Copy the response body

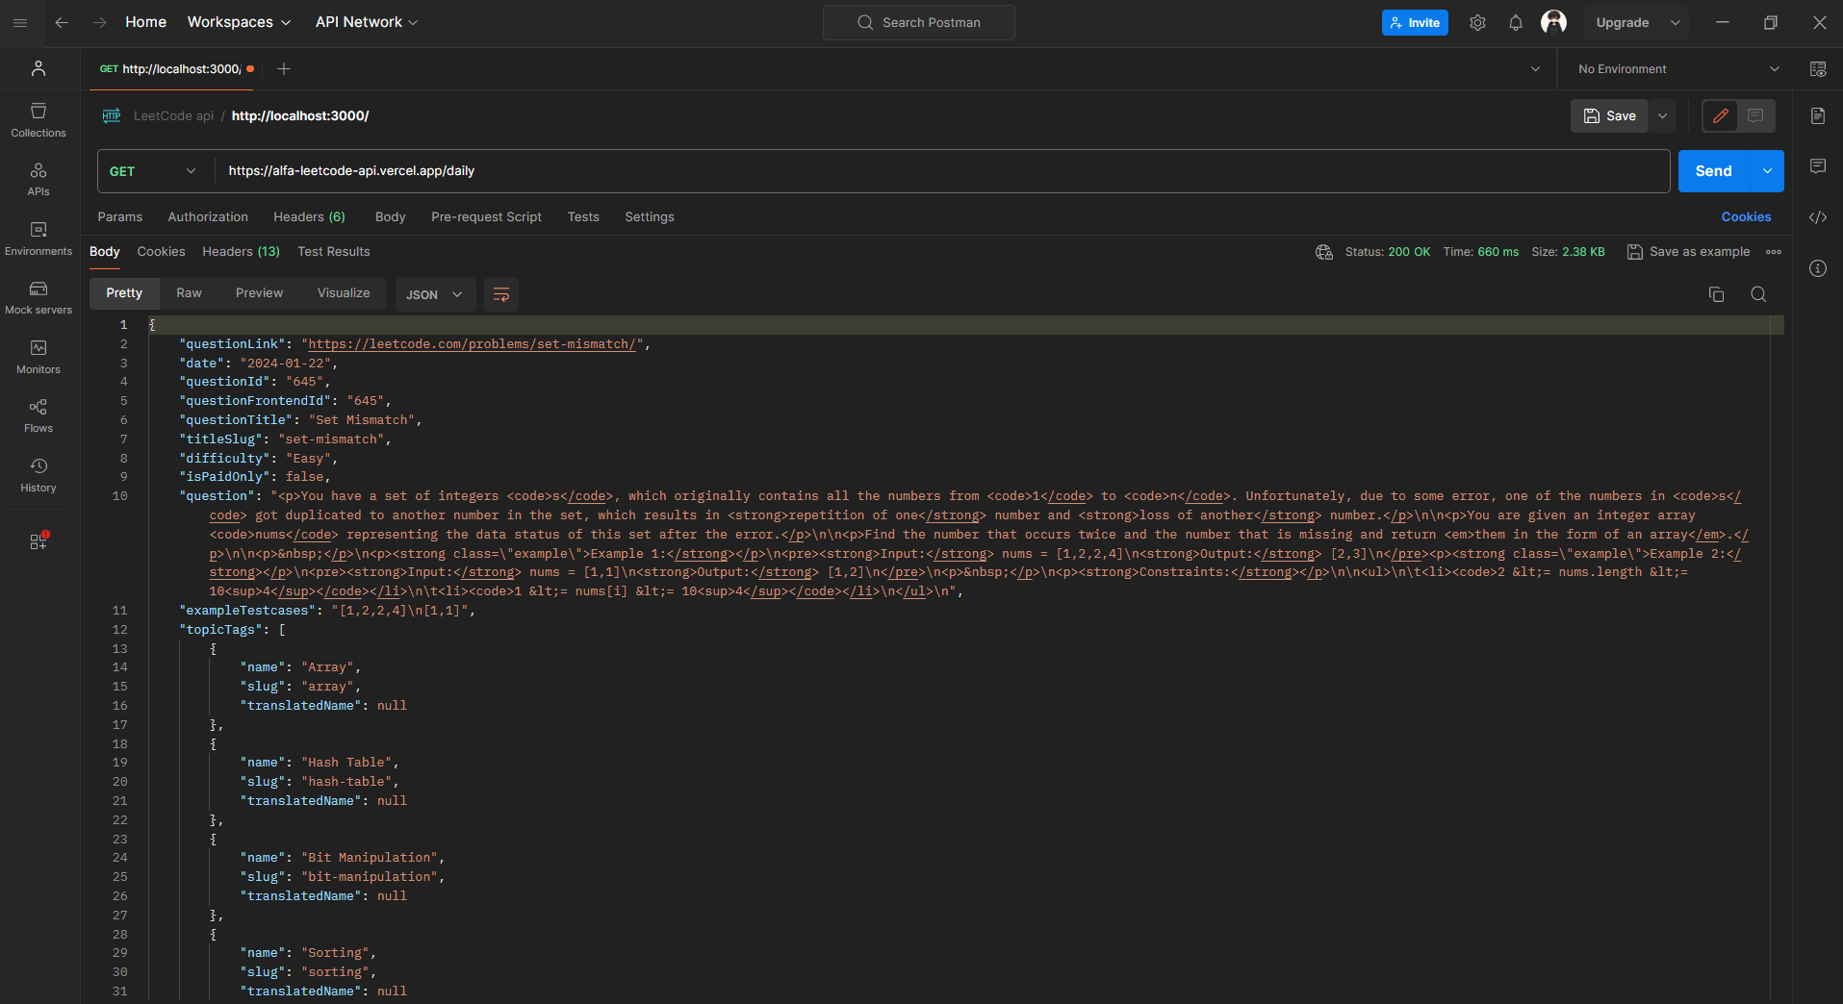[x=1716, y=294]
